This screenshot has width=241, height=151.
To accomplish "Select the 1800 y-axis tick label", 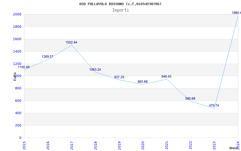I will pos(17,27).
